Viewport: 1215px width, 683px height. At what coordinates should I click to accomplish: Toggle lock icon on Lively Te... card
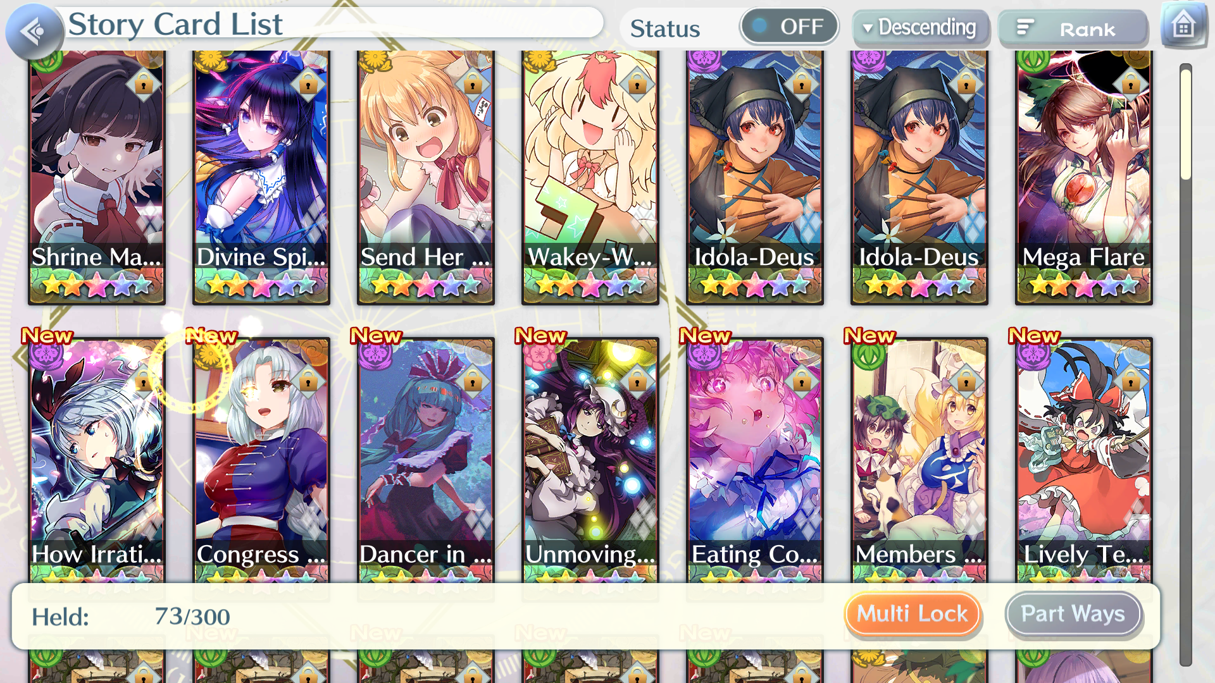pyautogui.click(x=1131, y=381)
